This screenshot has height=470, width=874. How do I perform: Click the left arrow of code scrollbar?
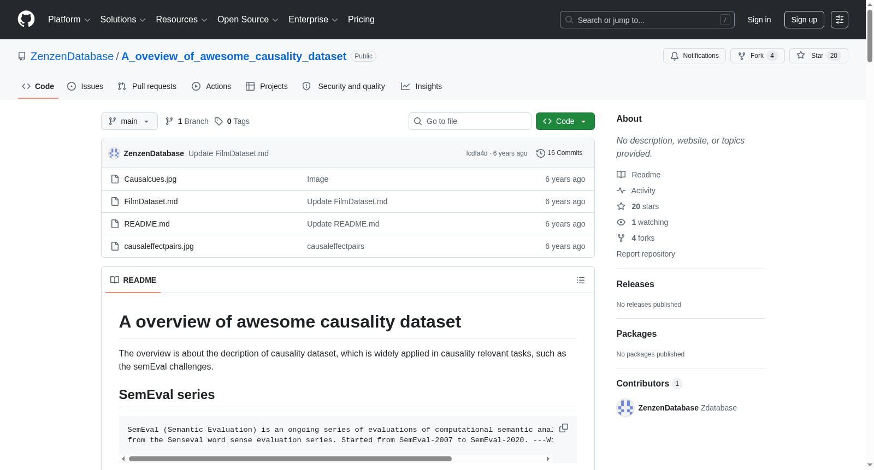click(x=123, y=459)
